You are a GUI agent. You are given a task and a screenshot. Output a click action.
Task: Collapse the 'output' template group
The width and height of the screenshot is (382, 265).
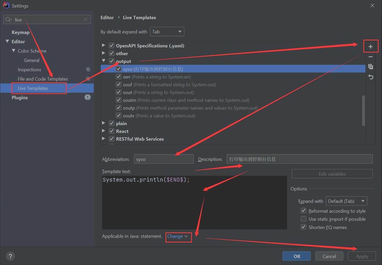[104, 61]
